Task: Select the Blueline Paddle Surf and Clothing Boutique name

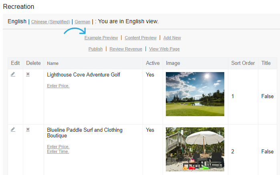Action: click(85, 133)
